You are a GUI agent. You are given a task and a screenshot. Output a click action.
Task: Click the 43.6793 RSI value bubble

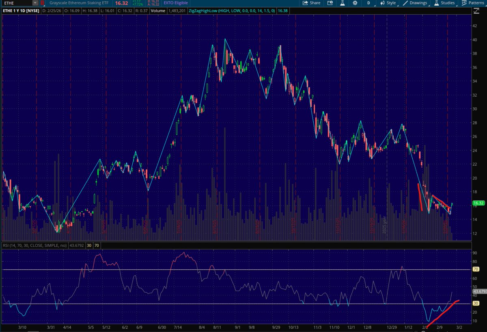click(x=479, y=291)
